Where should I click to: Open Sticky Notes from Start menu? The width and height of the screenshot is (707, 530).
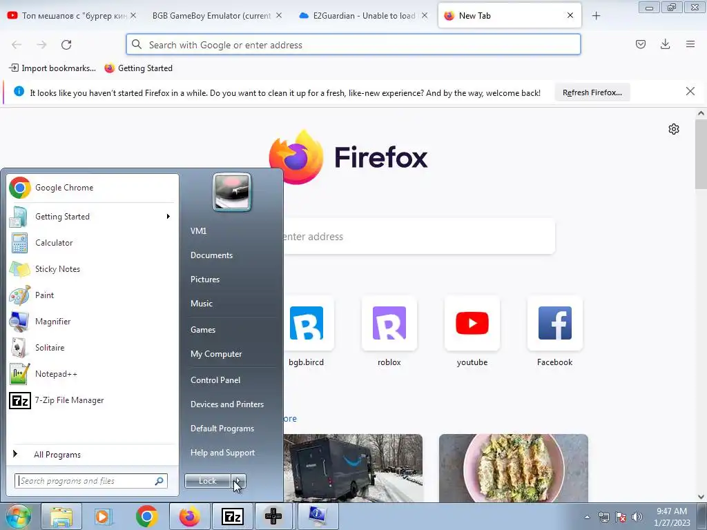[92, 269]
